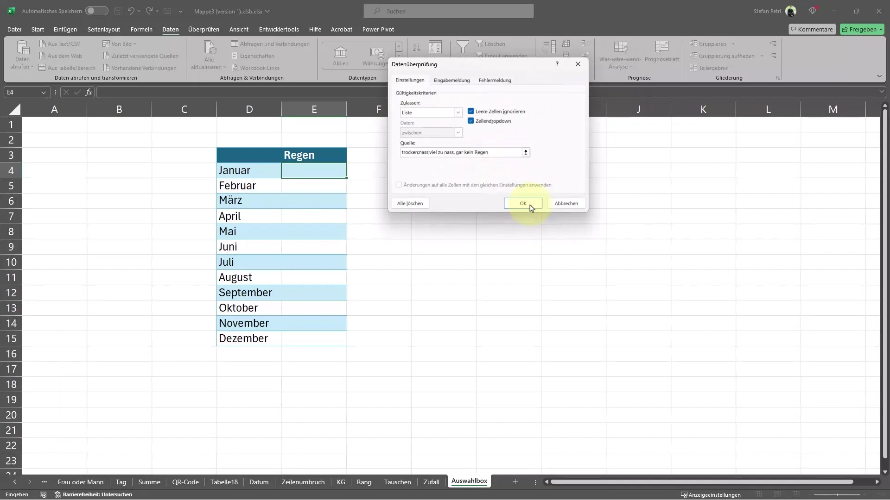Viewport: 890px width, 500px height.
Task: Open the Ansicht ribbon tab
Action: click(239, 29)
